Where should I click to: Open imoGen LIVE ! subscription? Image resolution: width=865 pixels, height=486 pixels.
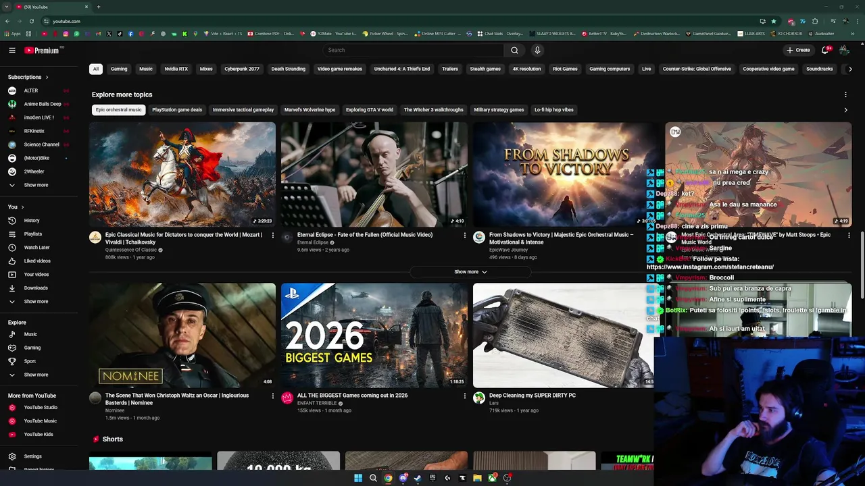pos(39,117)
